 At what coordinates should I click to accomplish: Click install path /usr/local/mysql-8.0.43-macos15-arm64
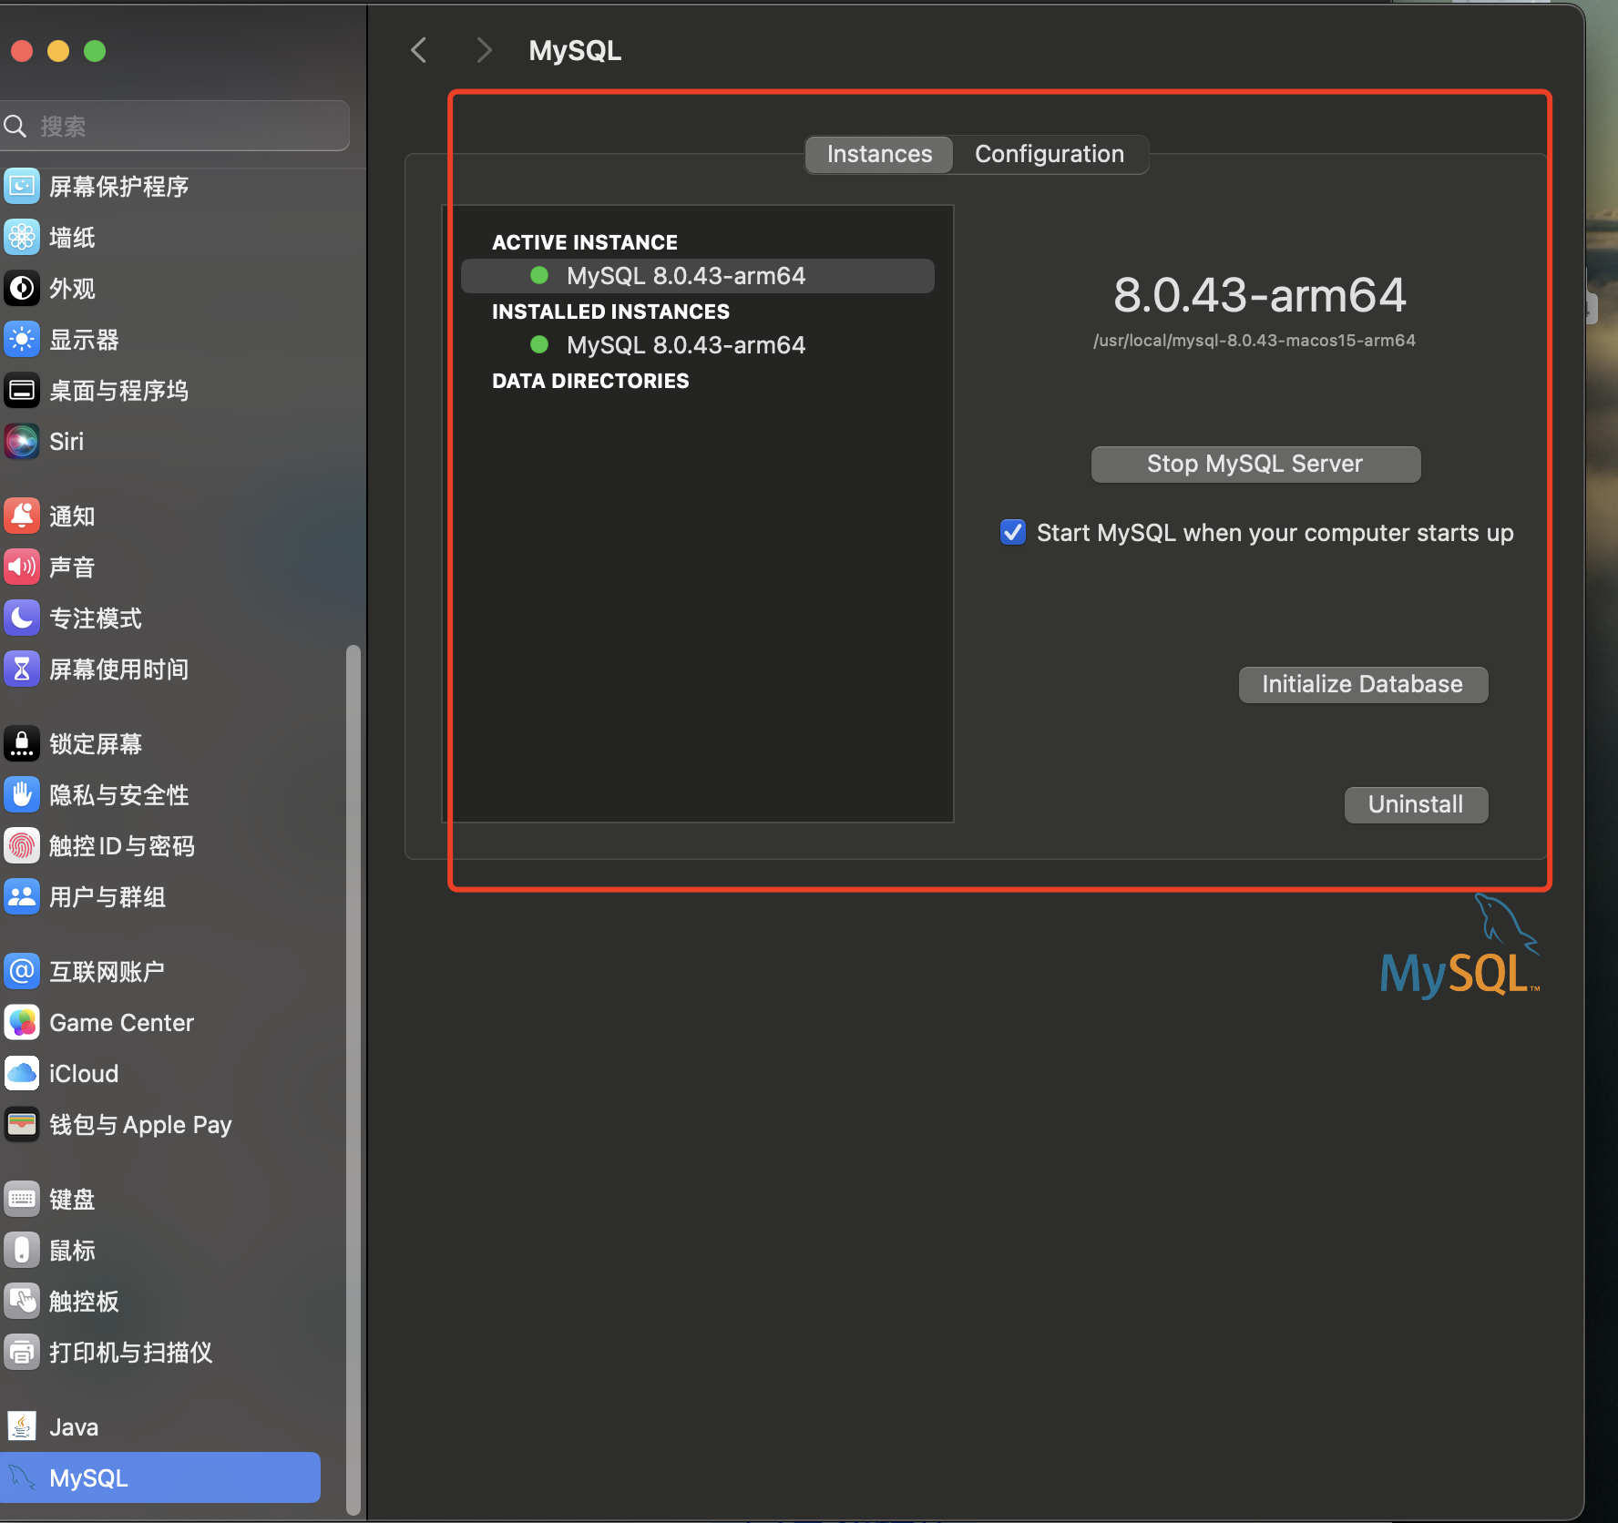pyautogui.click(x=1254, y=341)
